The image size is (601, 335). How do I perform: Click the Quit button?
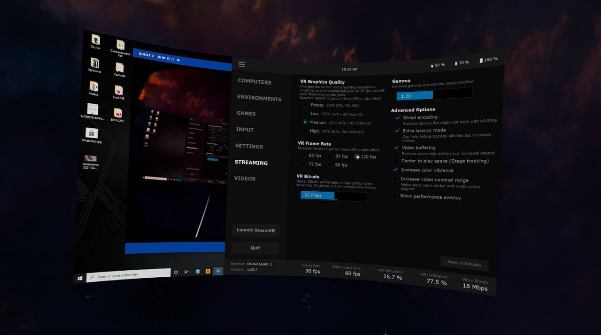click(255, 248)
